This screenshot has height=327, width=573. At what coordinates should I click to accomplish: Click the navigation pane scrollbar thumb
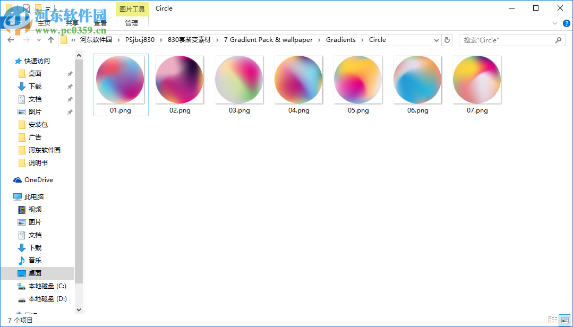[x=79, y=171]
